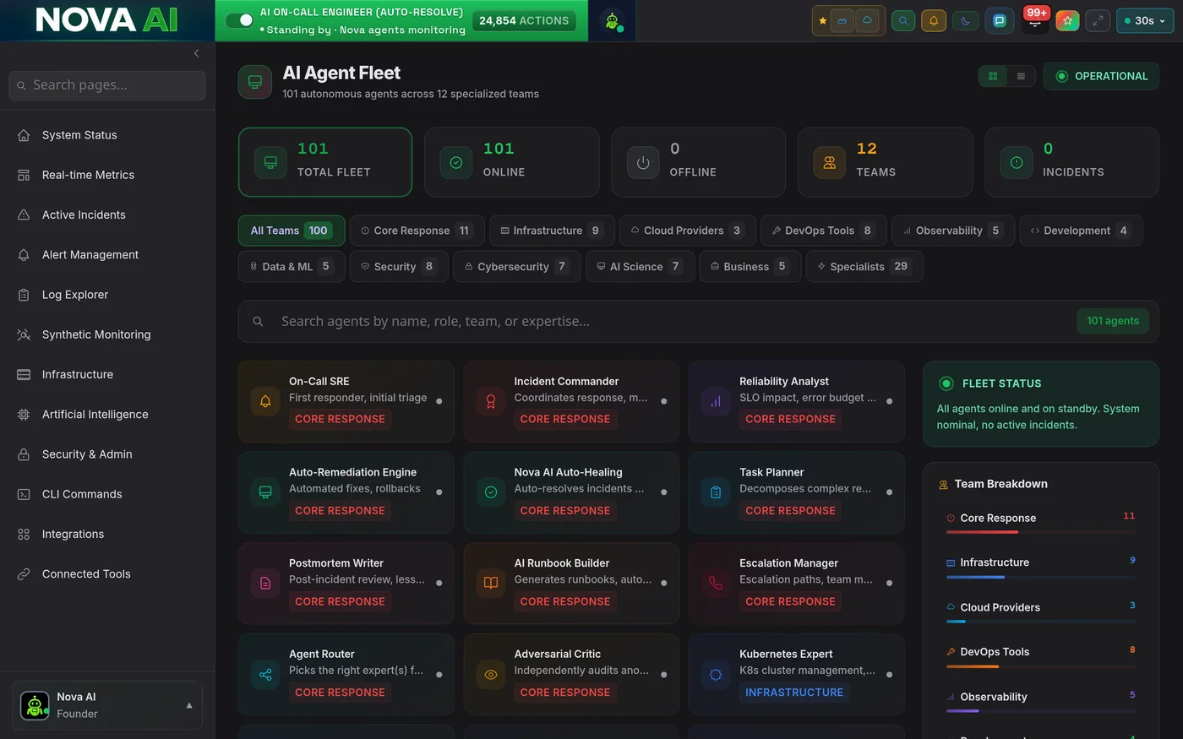Switch to grid view layout

(x=993, y=76)
